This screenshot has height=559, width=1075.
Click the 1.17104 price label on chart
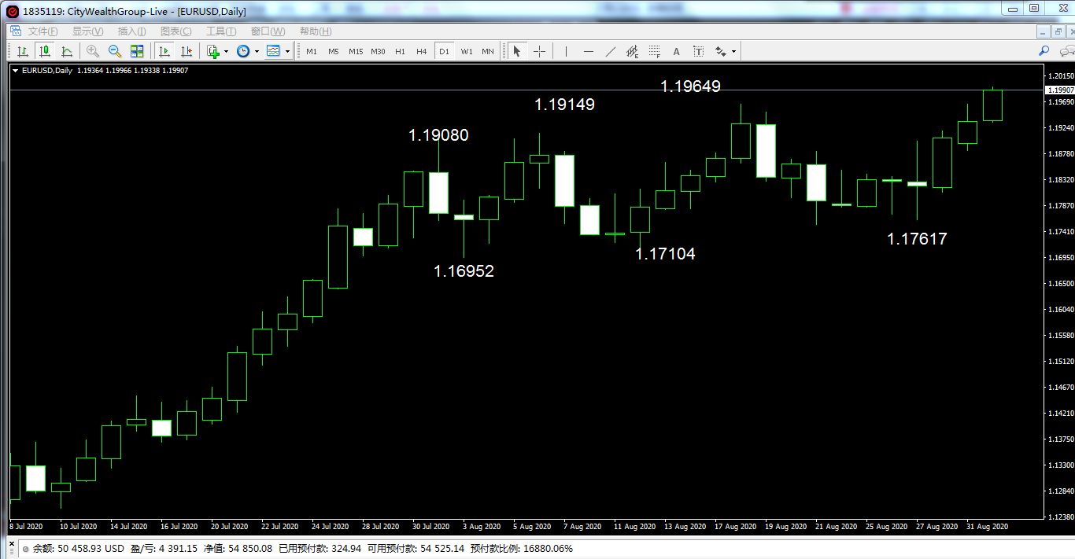pyautogui.click(x=665, y=254)
